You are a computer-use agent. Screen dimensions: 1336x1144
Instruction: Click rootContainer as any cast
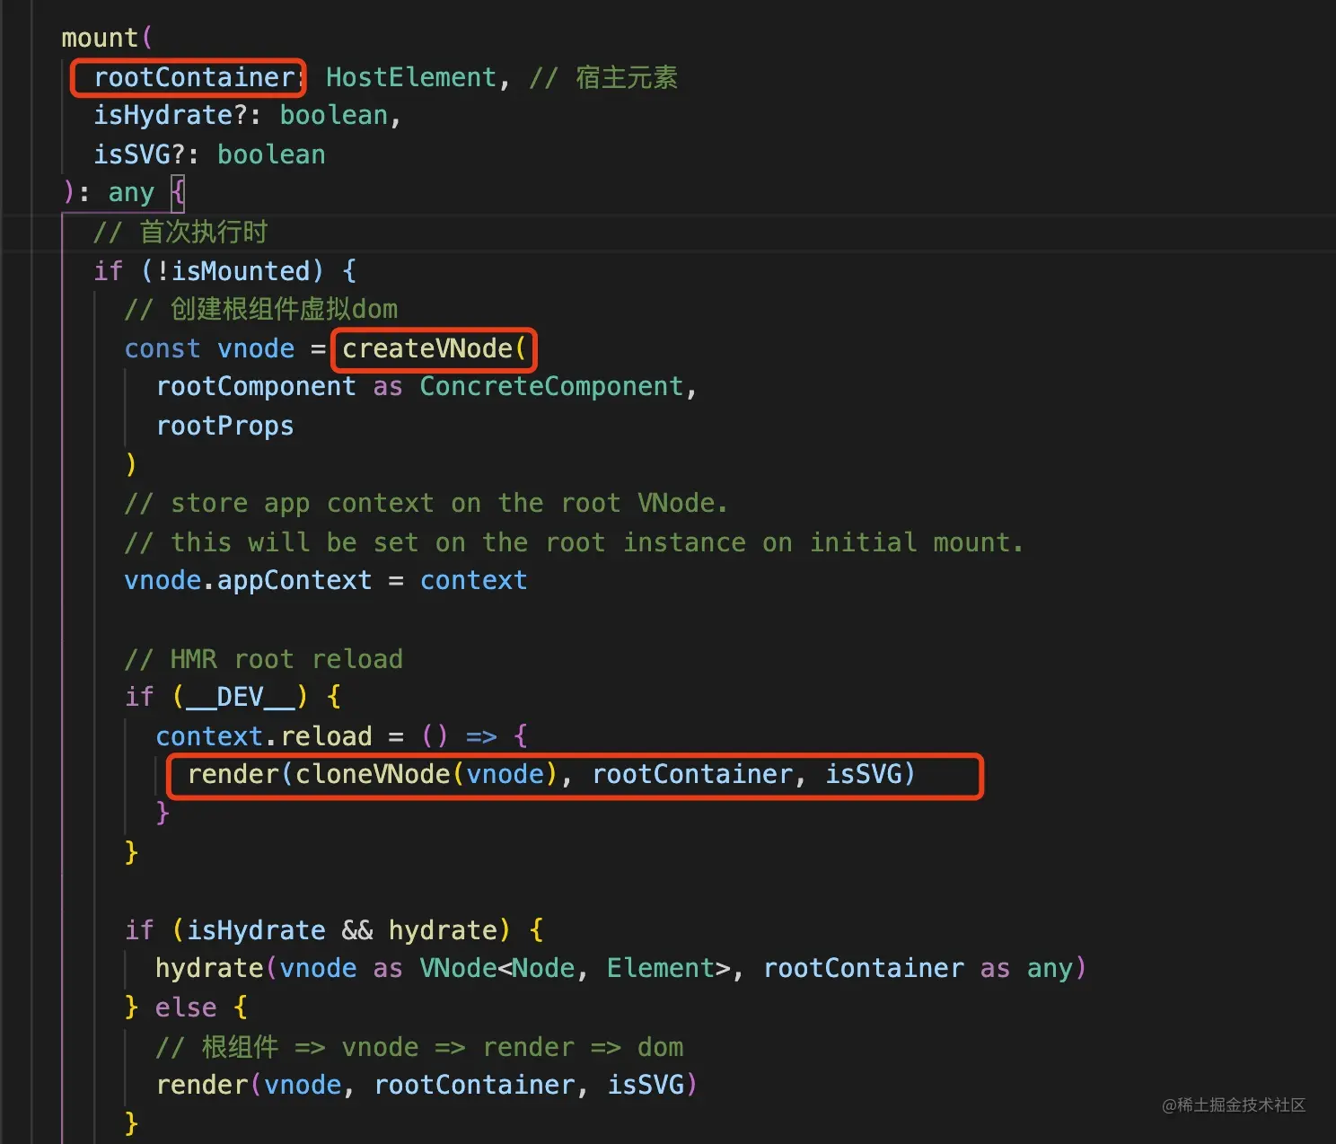click(x=918, y=969)
